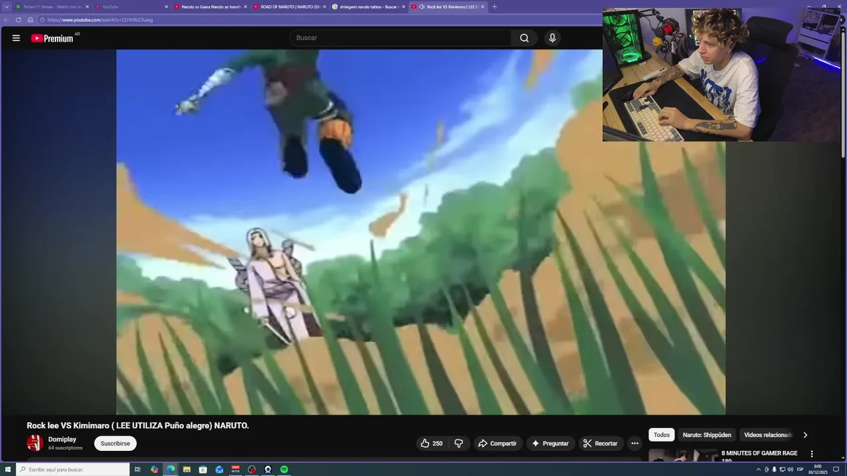The height and width of the screenshot is (476, 847).
Task: Select the Videos relacionados chip
Action: 768,435
